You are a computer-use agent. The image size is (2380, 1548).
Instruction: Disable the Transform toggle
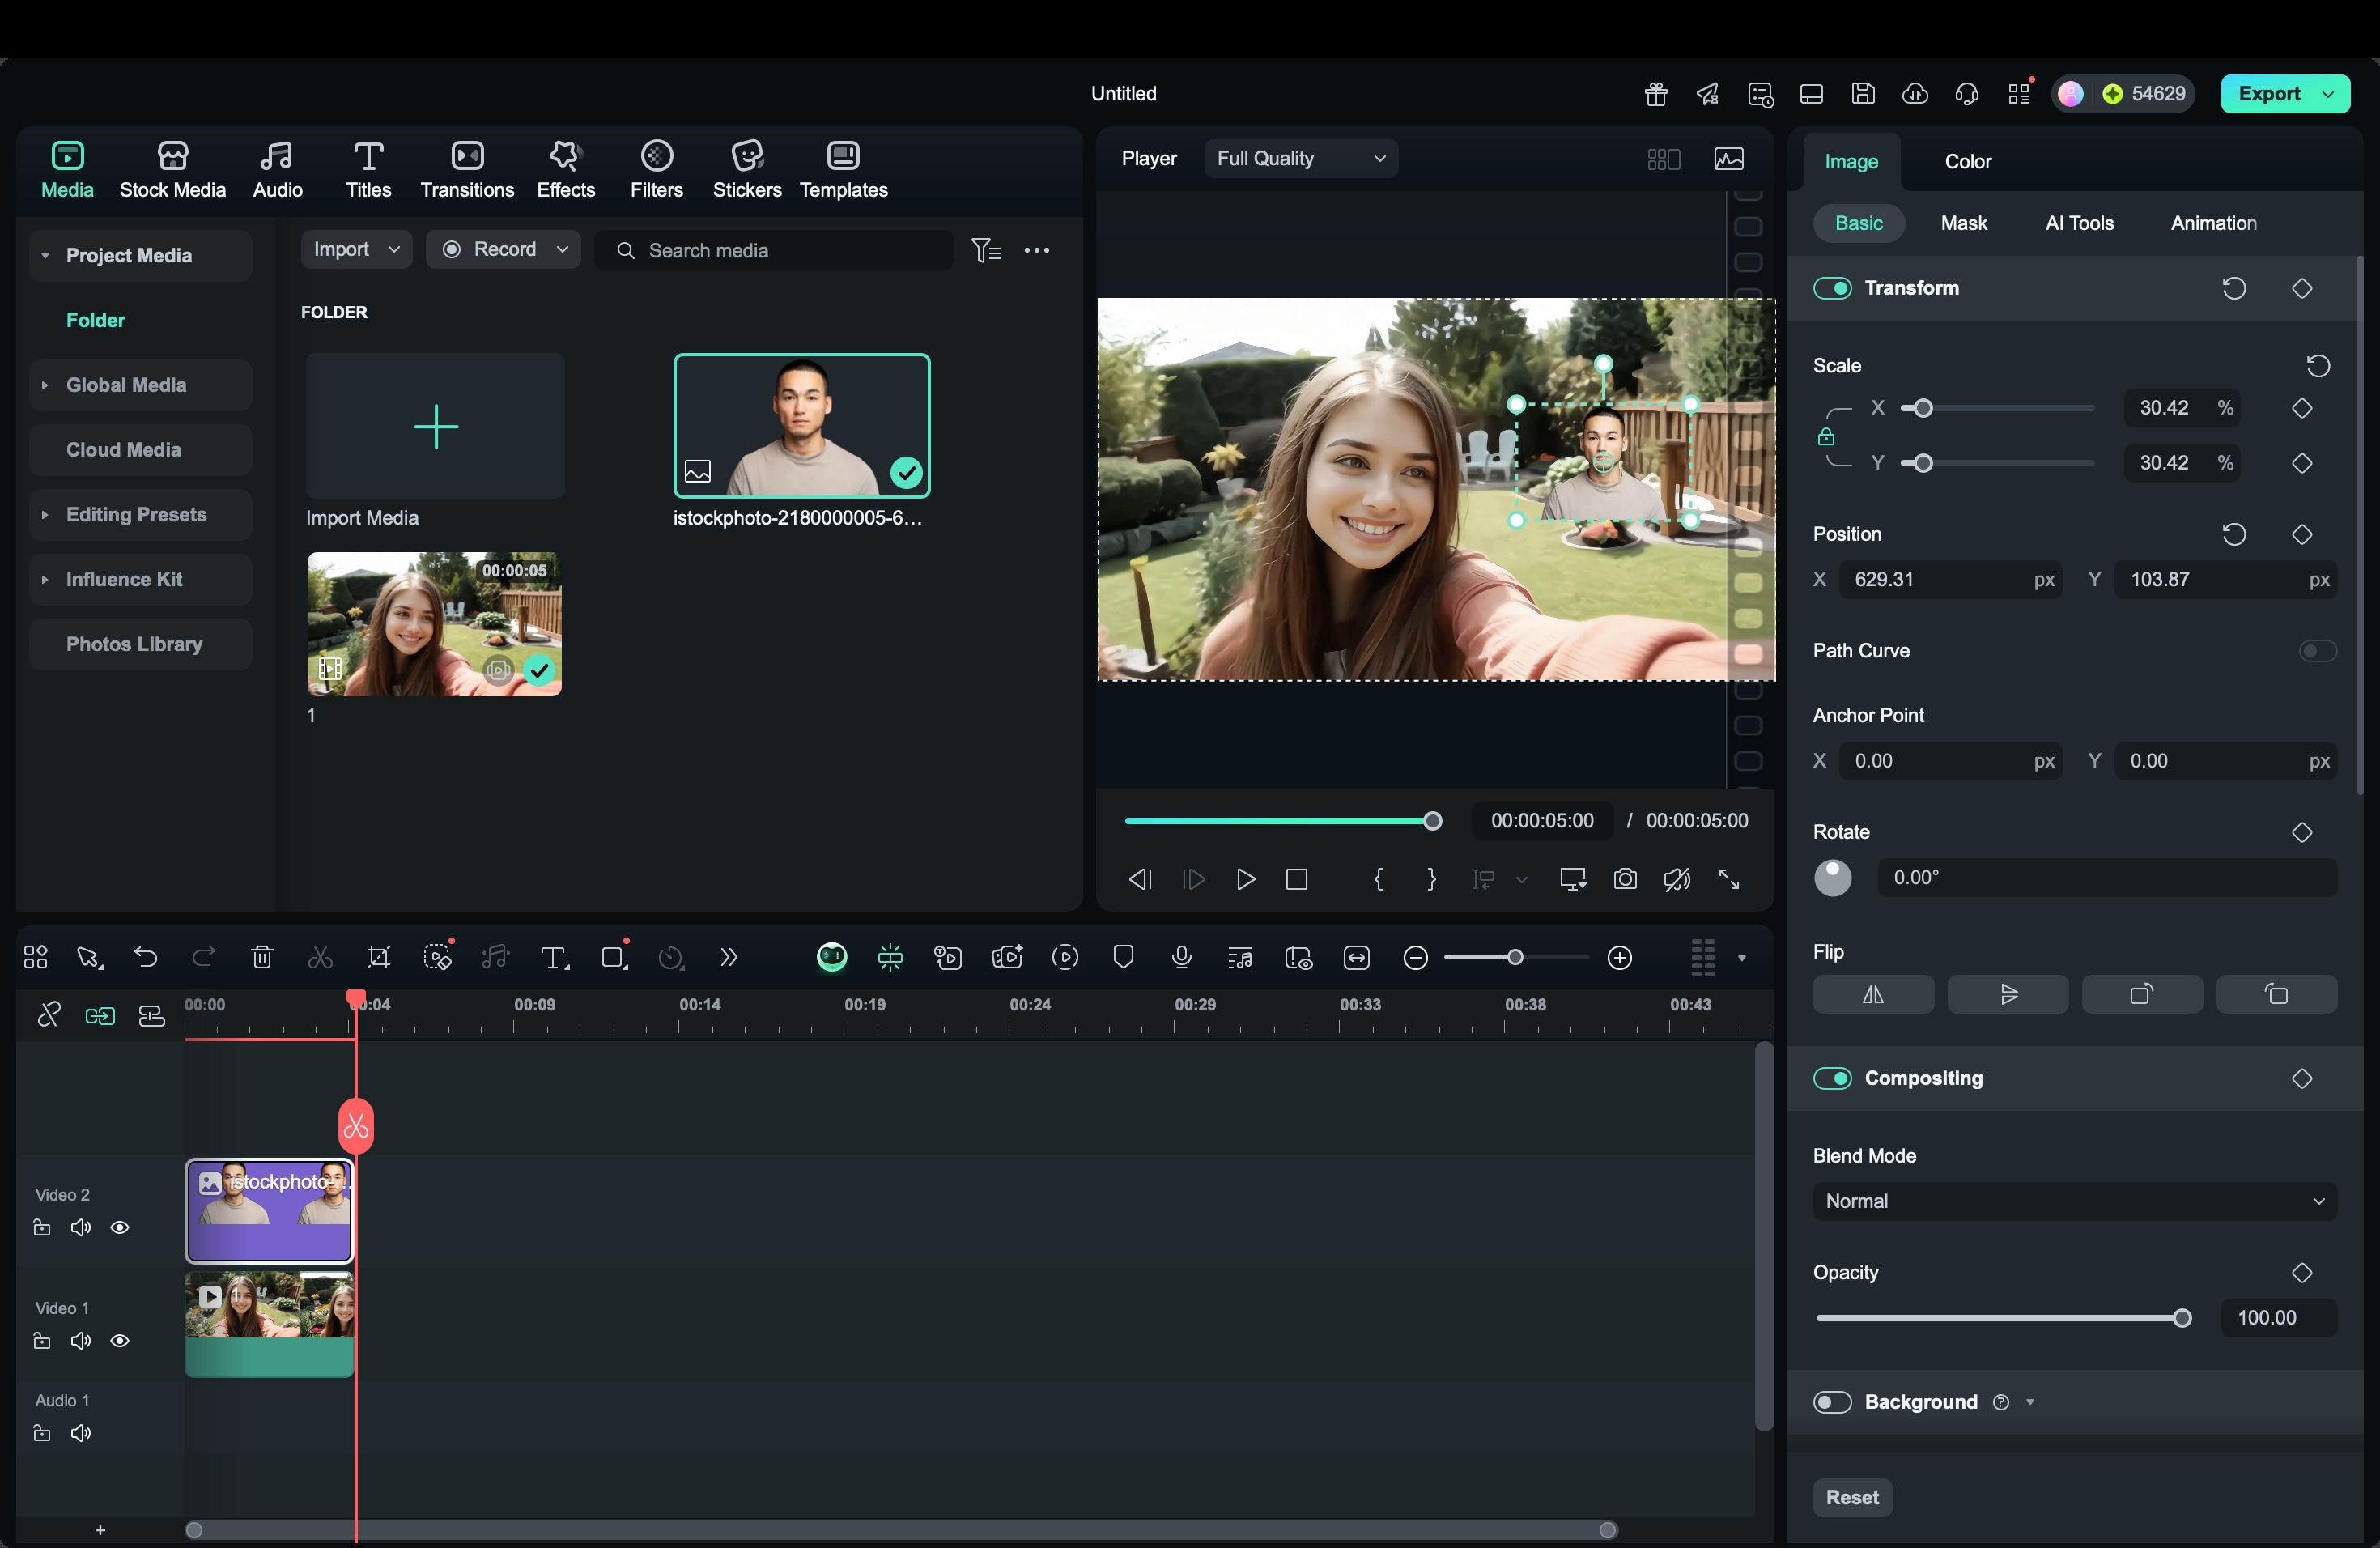[1833, 288]
